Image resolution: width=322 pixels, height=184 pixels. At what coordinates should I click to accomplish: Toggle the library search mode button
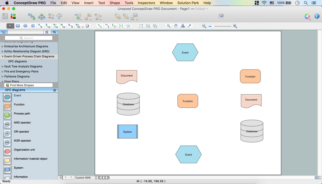pyautogui.click(x=54, y=32)
